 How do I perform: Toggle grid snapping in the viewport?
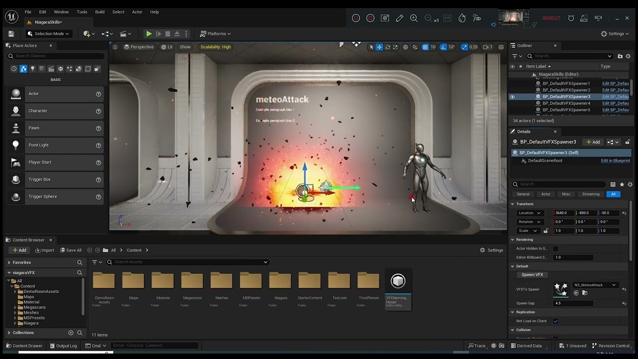(x=425, y=47)
